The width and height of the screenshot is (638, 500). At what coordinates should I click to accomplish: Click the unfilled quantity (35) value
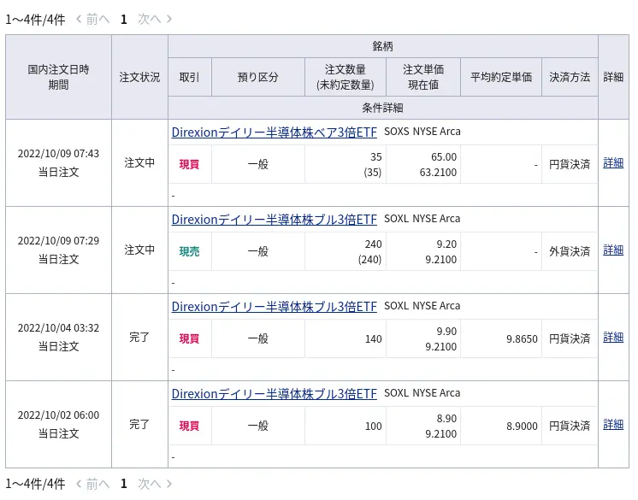[373, 173]
